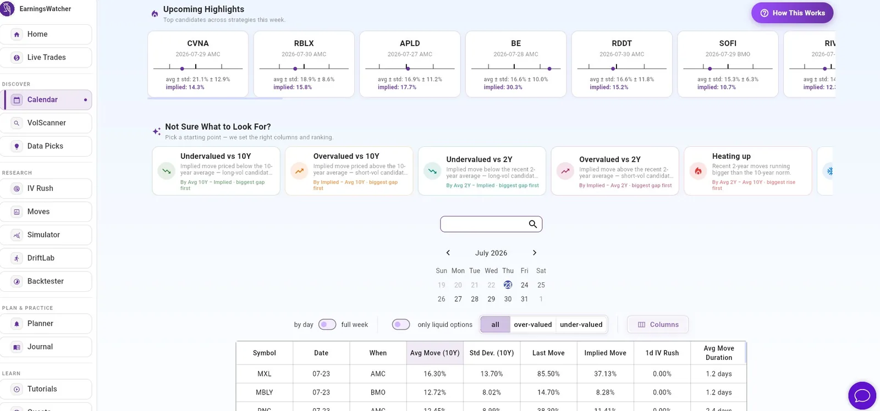Go to previous month in calendar
Screen dimensions: 880x411
[x=448, y=253]
